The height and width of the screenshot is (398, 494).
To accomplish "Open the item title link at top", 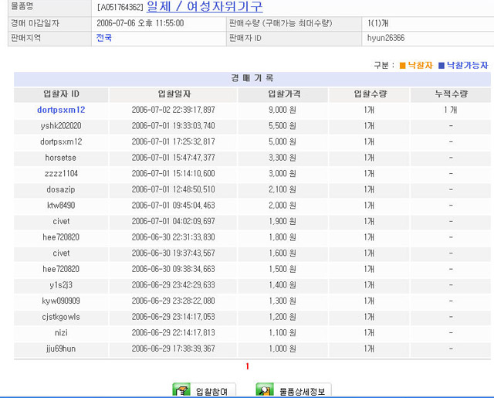I will coord(205,7).
